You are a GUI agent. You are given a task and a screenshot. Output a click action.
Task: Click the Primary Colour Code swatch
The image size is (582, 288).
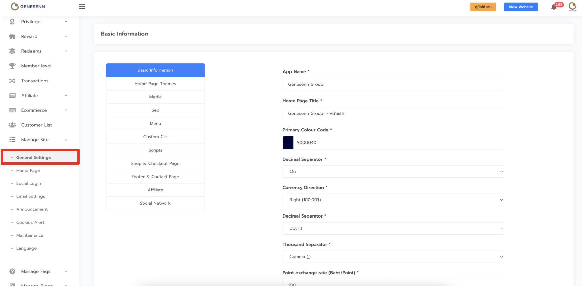pos(288,142)
